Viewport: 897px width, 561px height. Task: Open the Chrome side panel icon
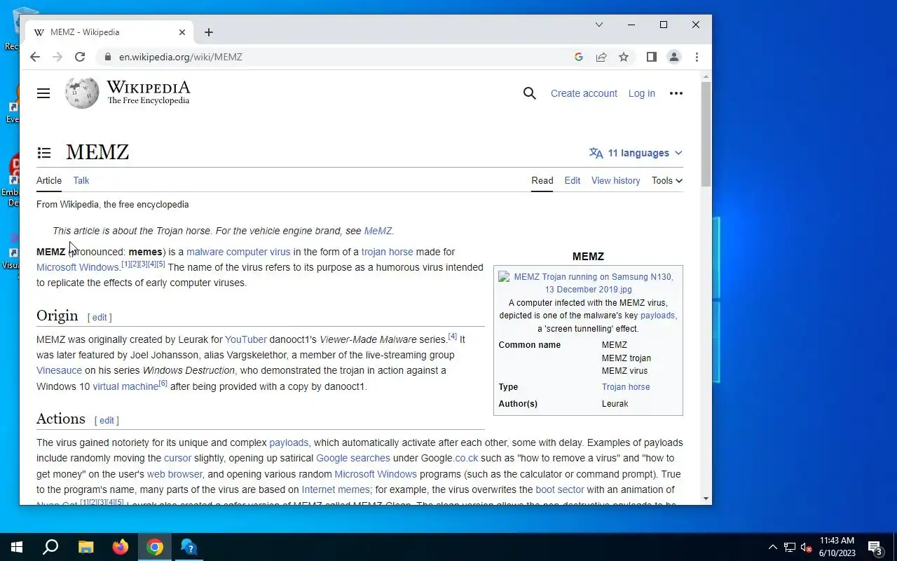(652, 57)
